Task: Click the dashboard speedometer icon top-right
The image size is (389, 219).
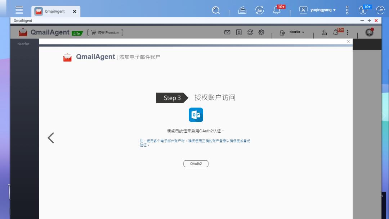Action: 380,10
